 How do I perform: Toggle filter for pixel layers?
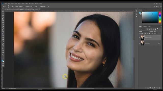click(147, 29)
